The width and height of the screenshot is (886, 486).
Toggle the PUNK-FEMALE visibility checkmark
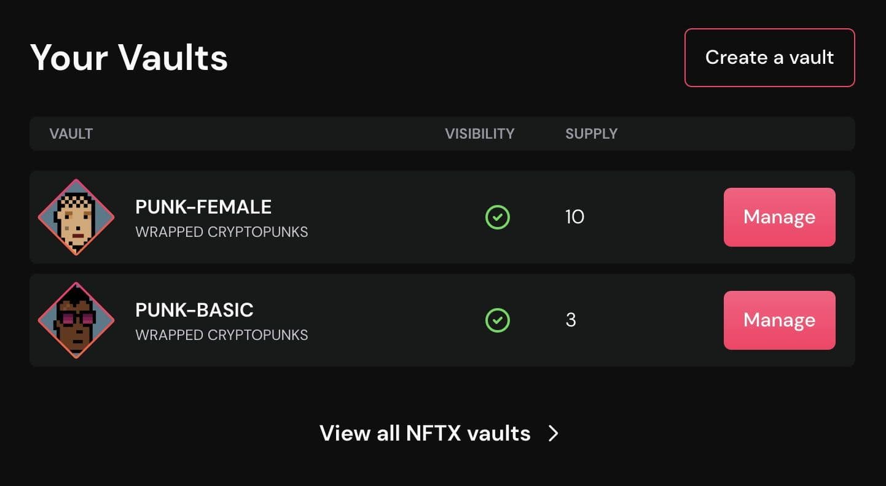[498, 217]
